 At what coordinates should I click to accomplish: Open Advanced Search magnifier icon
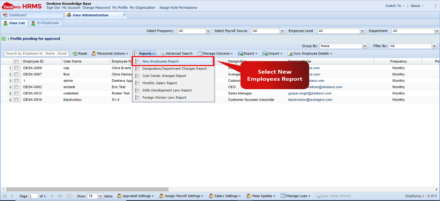point(162,54)
